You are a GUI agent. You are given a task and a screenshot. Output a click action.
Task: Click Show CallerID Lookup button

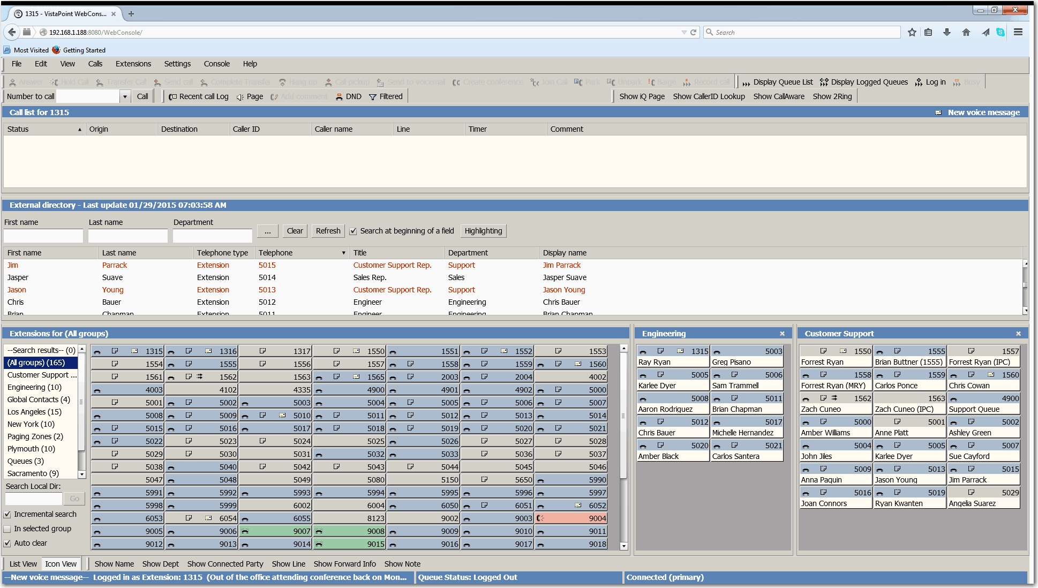pos(709,96)
